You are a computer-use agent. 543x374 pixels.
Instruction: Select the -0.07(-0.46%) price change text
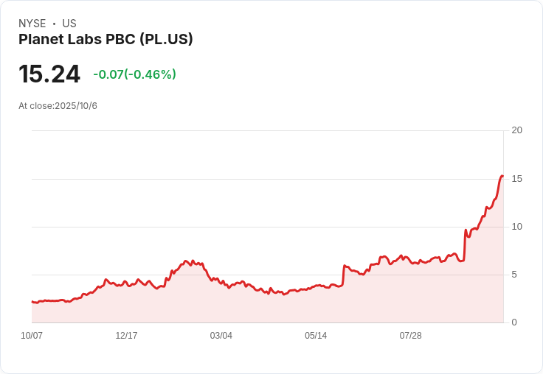[x=134, y=74]
